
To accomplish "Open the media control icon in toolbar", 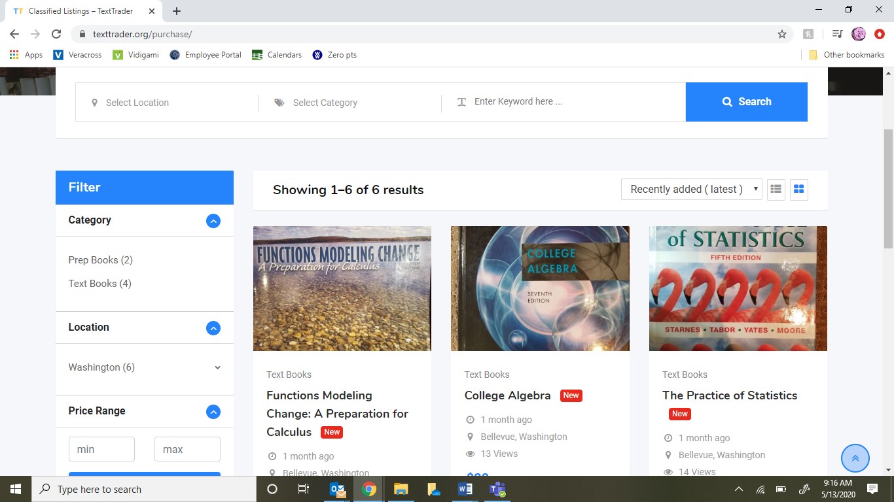I will [837, 34].
